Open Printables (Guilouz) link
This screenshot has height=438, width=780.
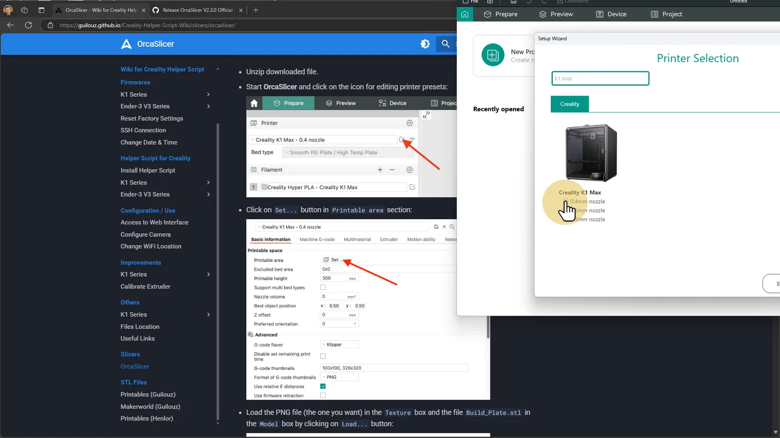coord(148,395)
